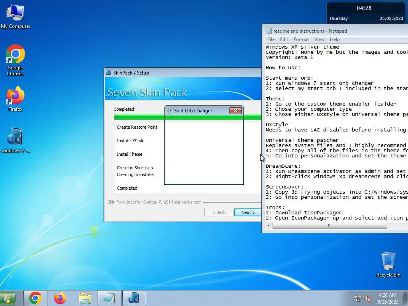Close the Start Orb Changer dialog
Screen dimensions: 408x306
click(236, 111)
